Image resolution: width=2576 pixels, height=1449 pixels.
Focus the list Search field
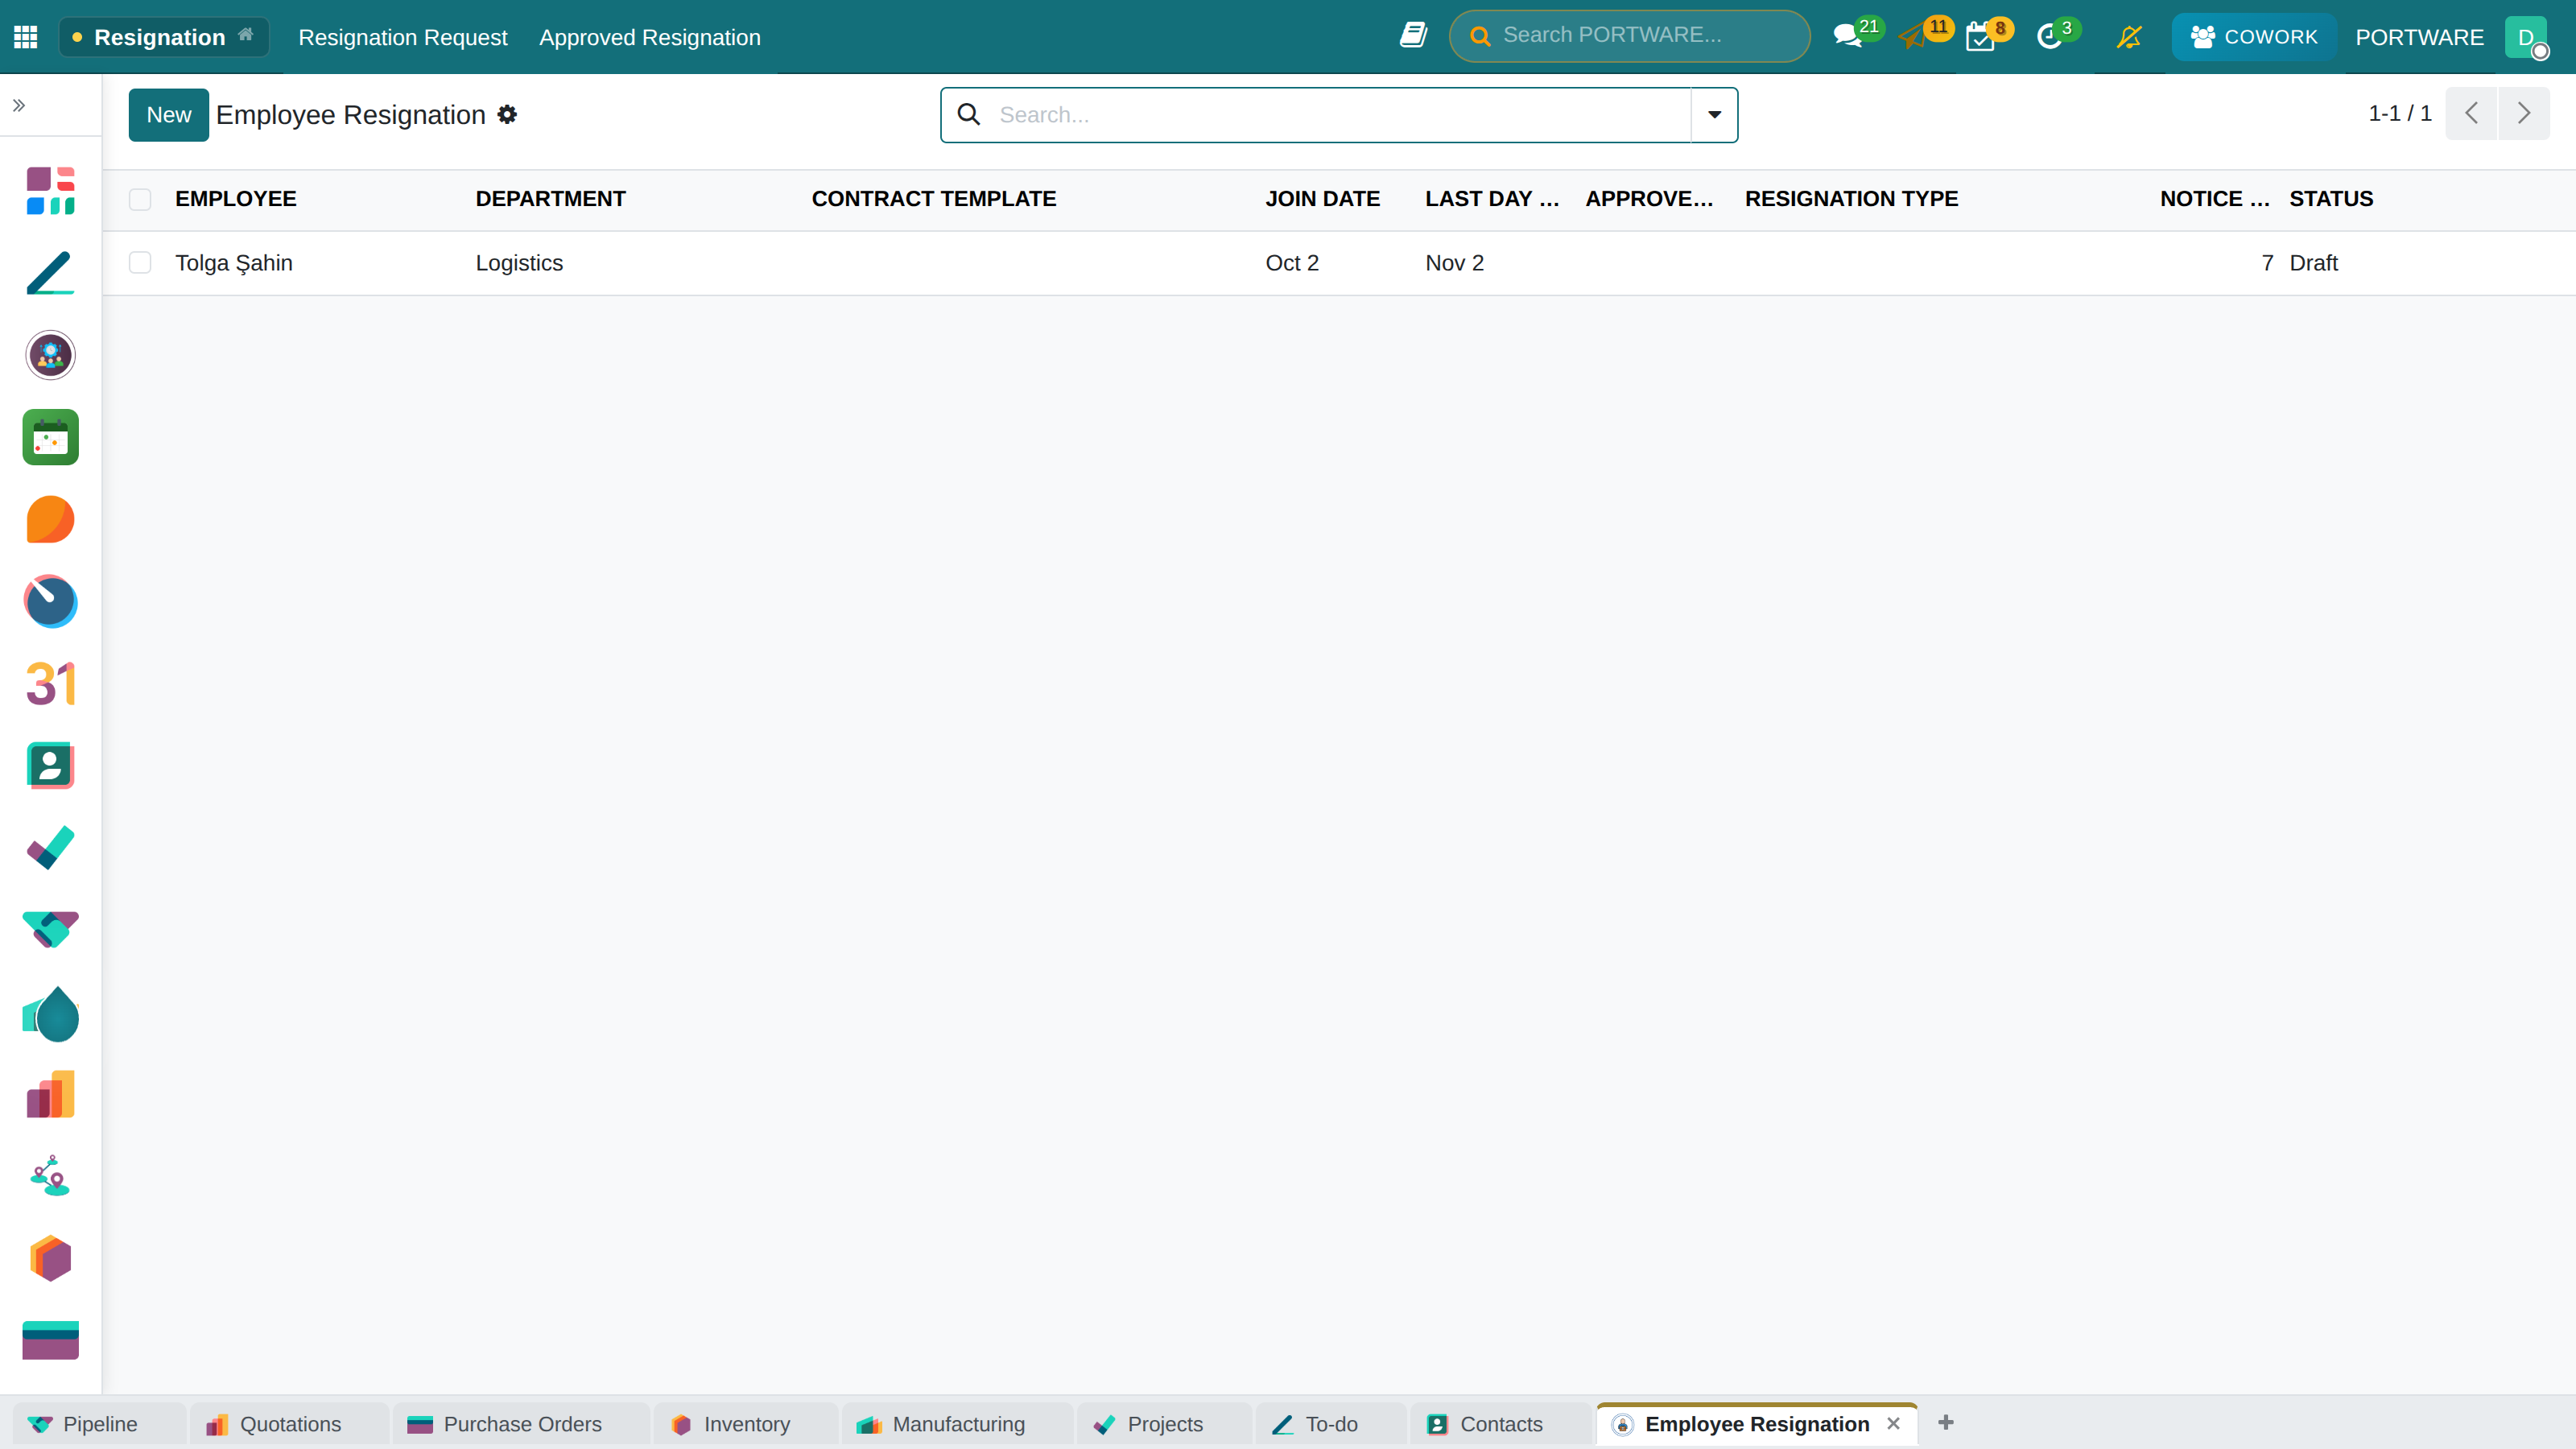pyautogui.click(x=1340, y=115)
